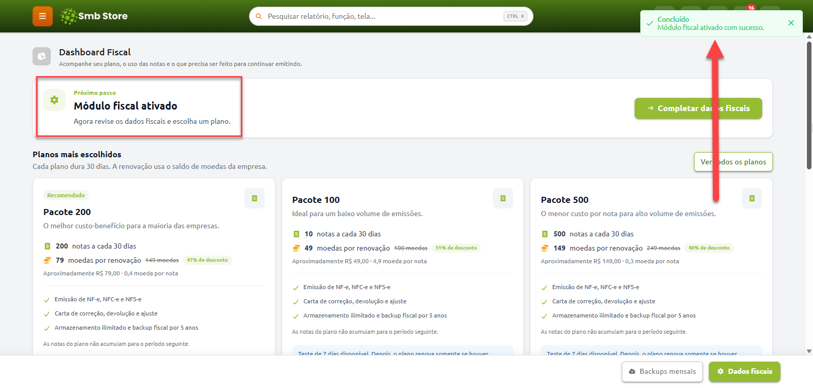
Task: Click the notes icon beside '10 notas a cada 30 dias'
Action: tap(296, 234)
